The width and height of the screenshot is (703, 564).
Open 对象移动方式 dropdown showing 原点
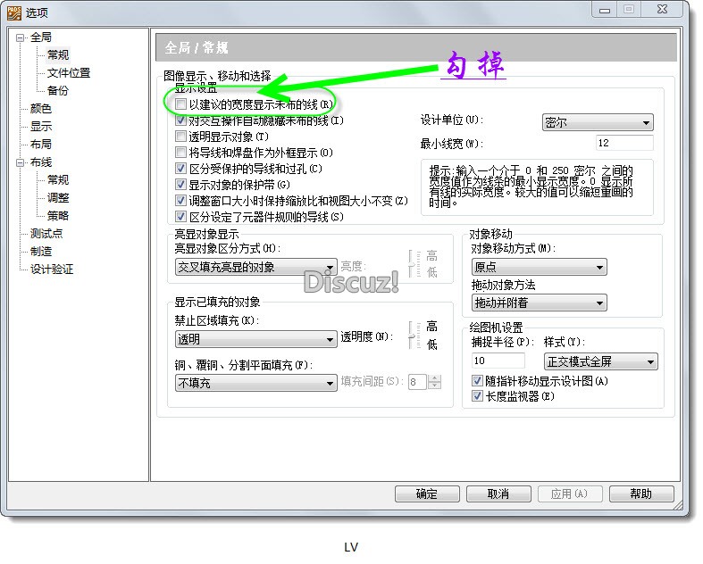tap(540, 267)
